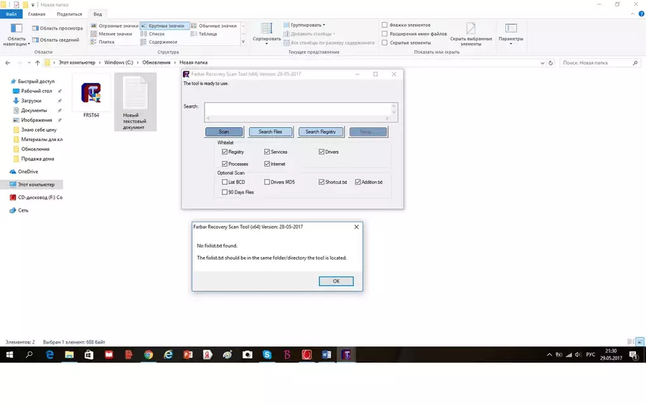Uncheck Drivers whitelist checkbox
This screenshot has height=405, width=646.
click(x=321, y=152)
